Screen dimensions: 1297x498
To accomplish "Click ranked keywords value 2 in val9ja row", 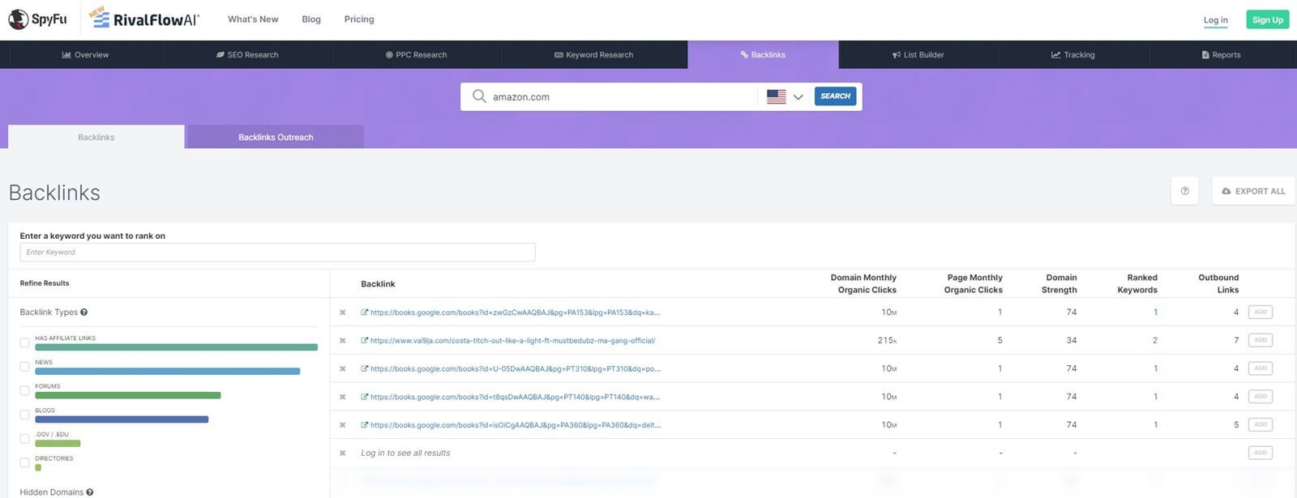I will 1155,341.
